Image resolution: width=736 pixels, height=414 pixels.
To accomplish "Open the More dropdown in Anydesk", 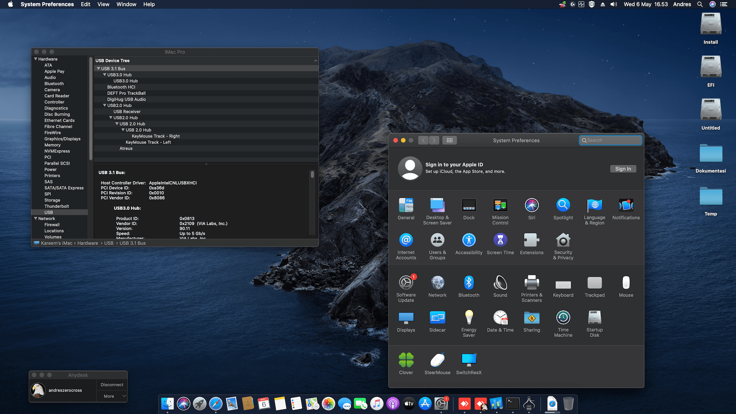I will pos(112,396).
